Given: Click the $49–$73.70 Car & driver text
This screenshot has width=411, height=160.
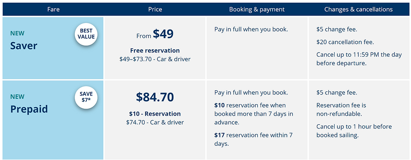Looking at the screenshot, I should [x=155, y=59].
